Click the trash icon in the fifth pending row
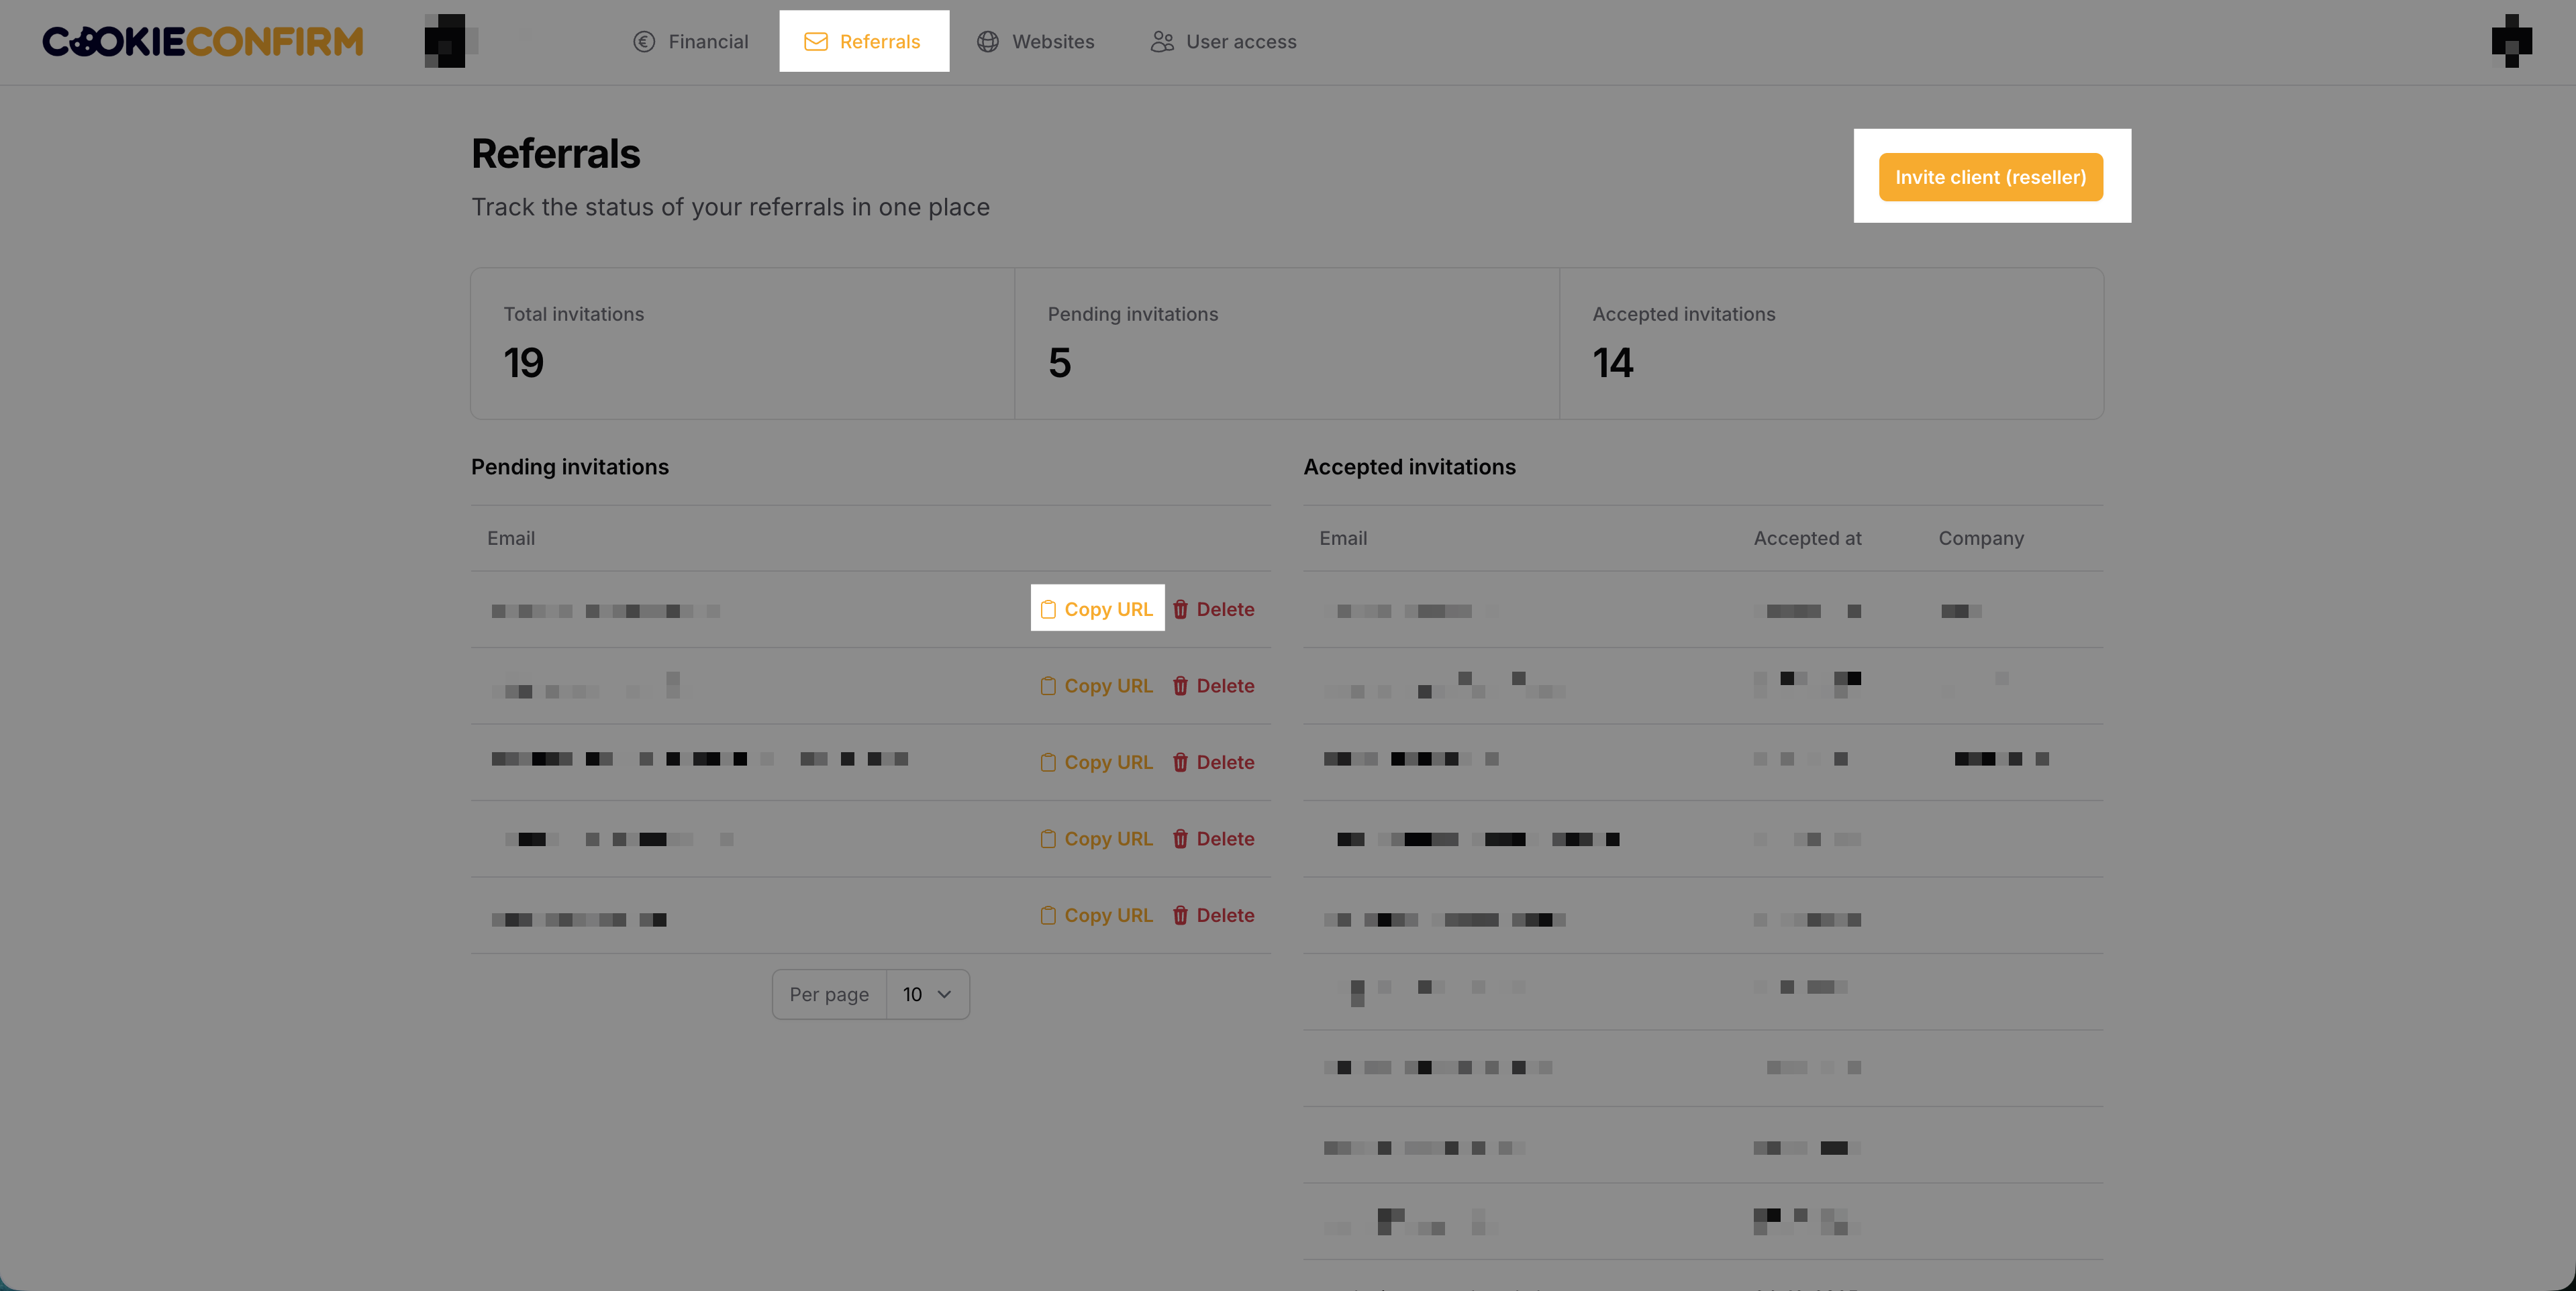The image size is (2576, 1291). pyautogui.click(x=1180, y=915)
